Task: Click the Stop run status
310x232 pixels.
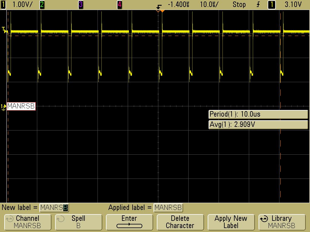Action: (x=239, y=5)
